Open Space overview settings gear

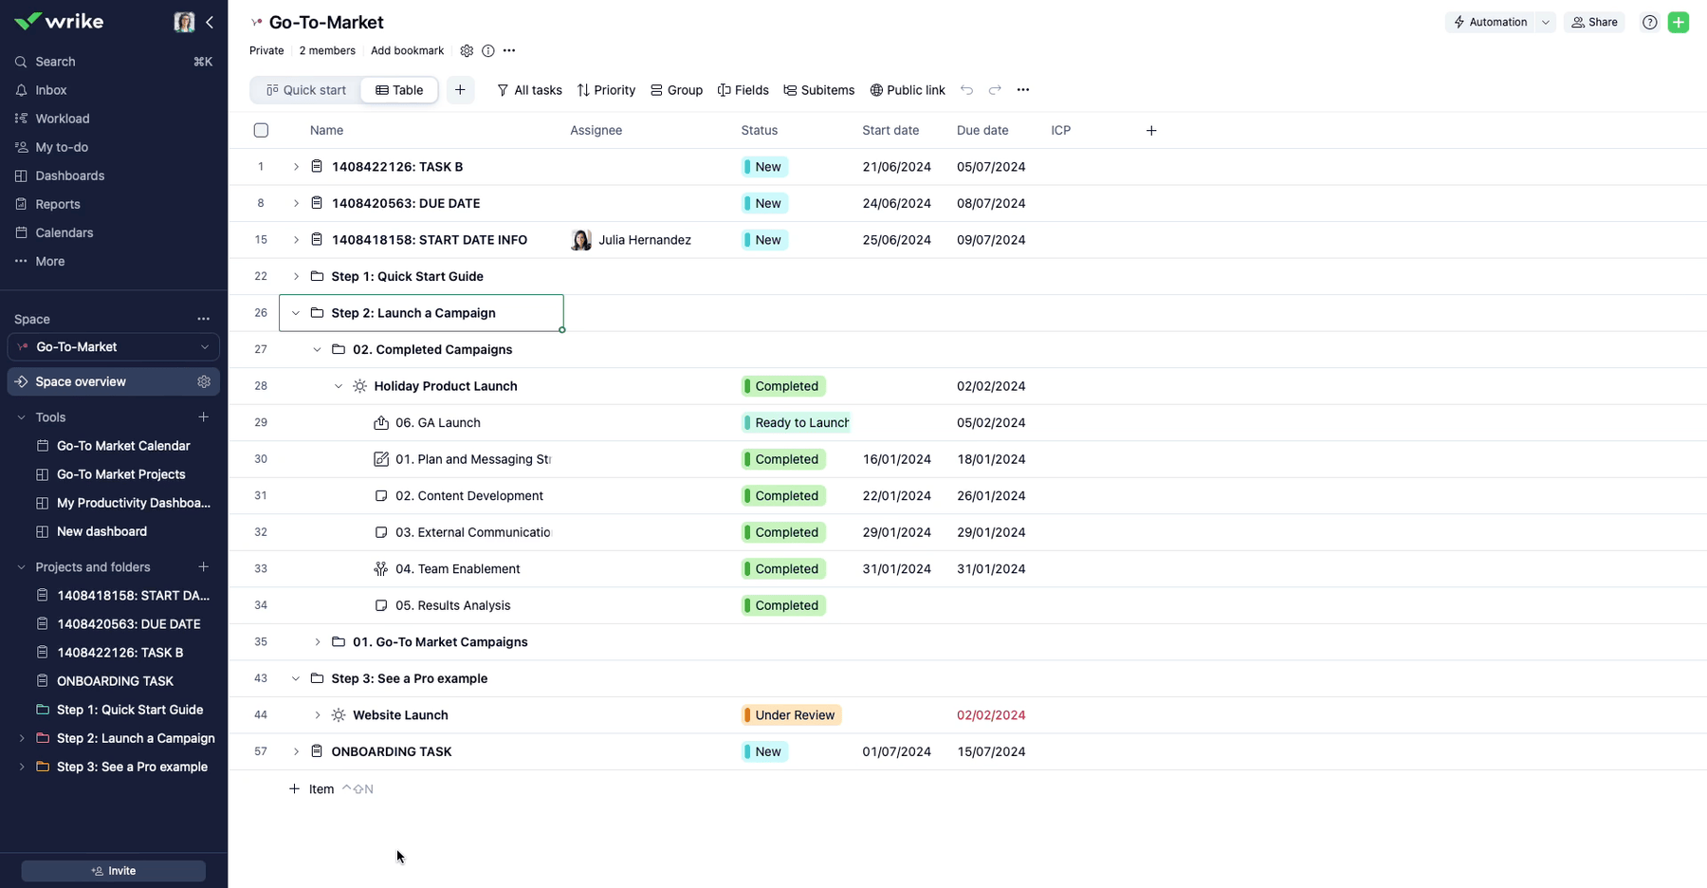pyautogui.click(x=204, y=381)
